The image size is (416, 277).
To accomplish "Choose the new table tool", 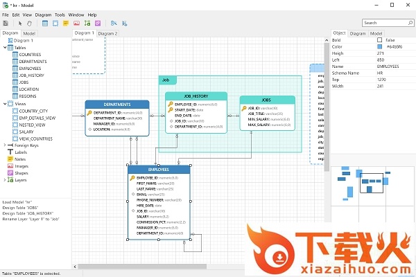I will coord(45,24).
